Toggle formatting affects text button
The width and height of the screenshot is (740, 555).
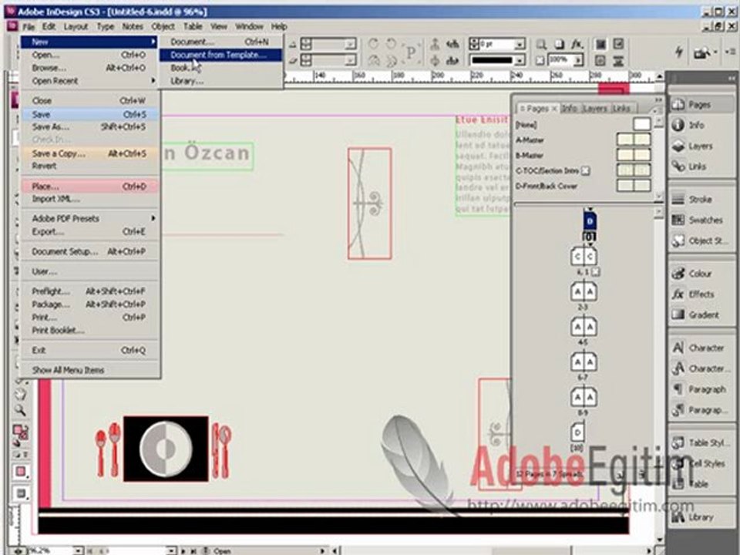pyautogui.click(x=25, y=455)
